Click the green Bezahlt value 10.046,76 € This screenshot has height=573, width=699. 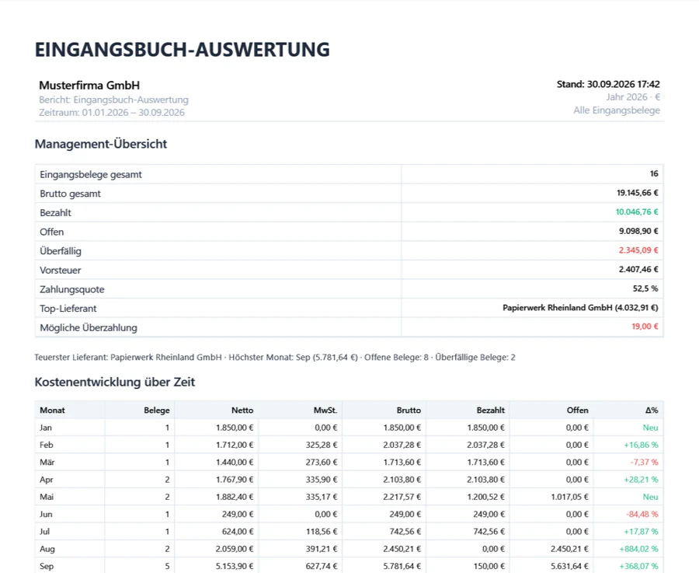click(637, 212)
